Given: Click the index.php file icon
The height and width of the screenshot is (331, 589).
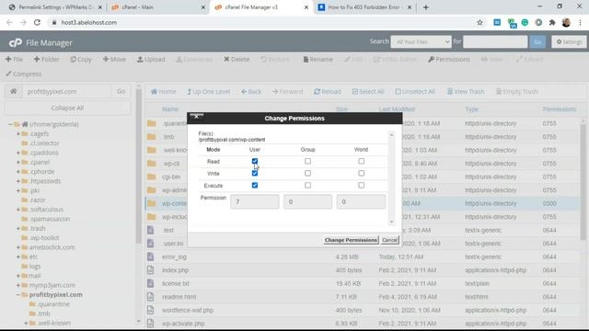Looking at the screenshot, I should [151, 269].
